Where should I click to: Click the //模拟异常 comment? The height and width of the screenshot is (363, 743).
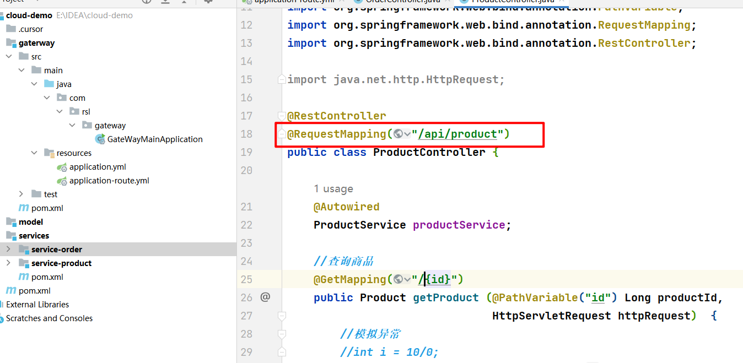pos(370,334)
